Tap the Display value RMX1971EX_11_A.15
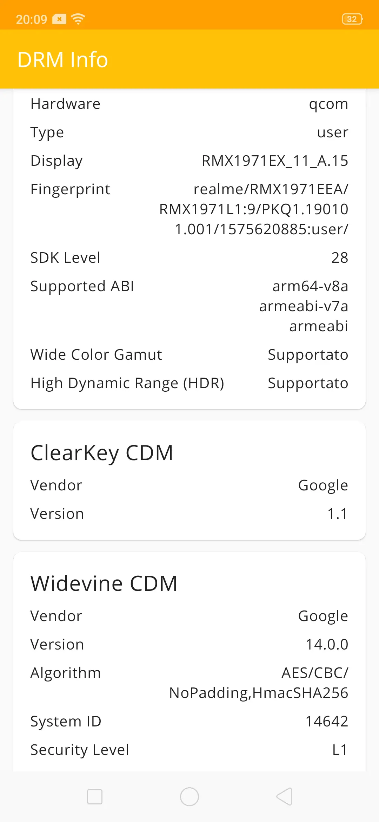The height and width of the screenshot is (822, 379). click(x=275, y=161)
